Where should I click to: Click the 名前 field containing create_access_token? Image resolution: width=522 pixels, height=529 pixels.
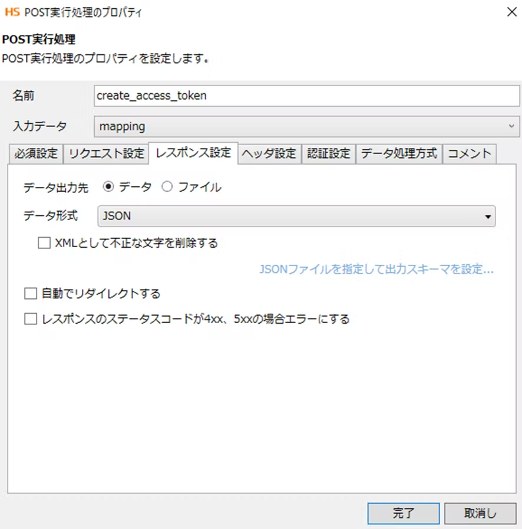pyautogui.click(x=306, y=96)
